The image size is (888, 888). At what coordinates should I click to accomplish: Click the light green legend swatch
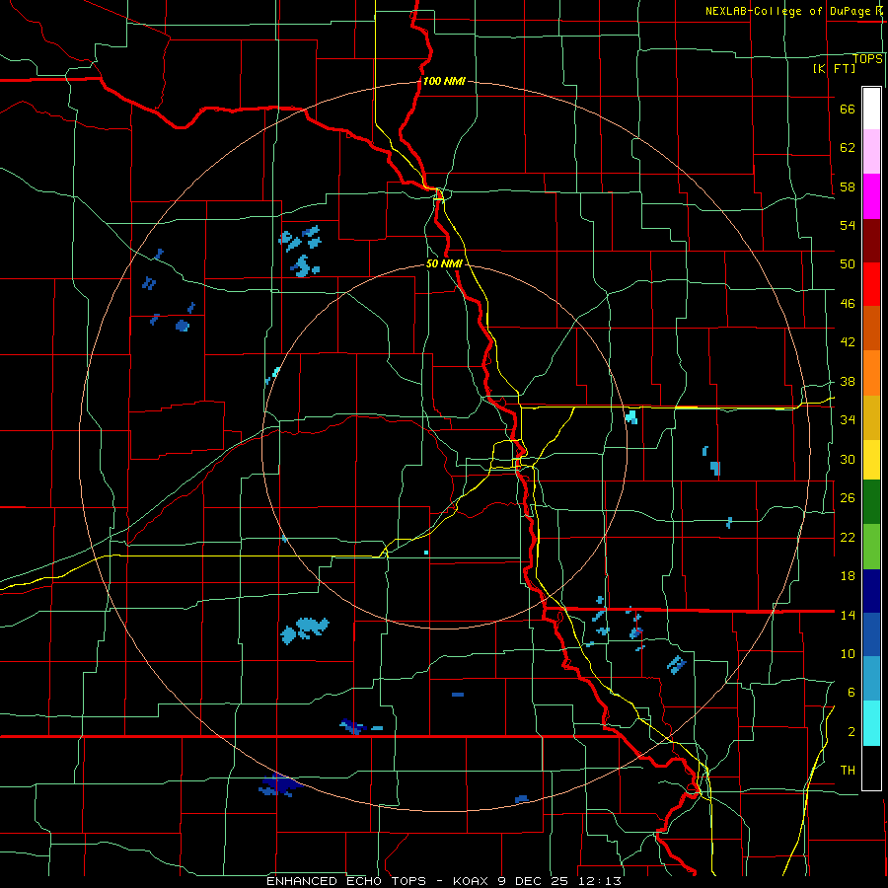pos(871,547)
